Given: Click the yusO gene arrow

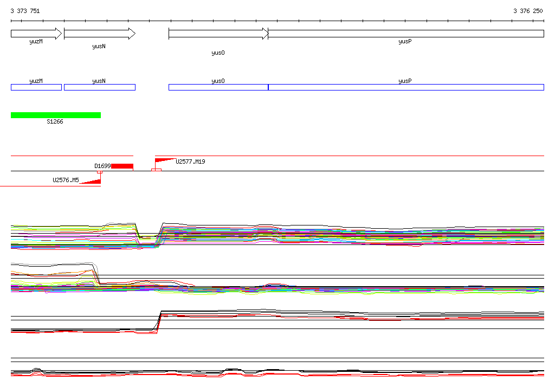Looking at the screenshot, I should point(218,34).
